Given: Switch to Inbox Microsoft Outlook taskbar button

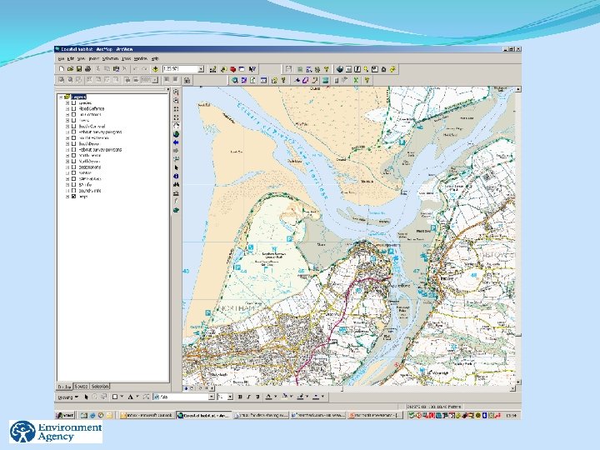Looking at the screenshot, I should [x=147, y=415].
